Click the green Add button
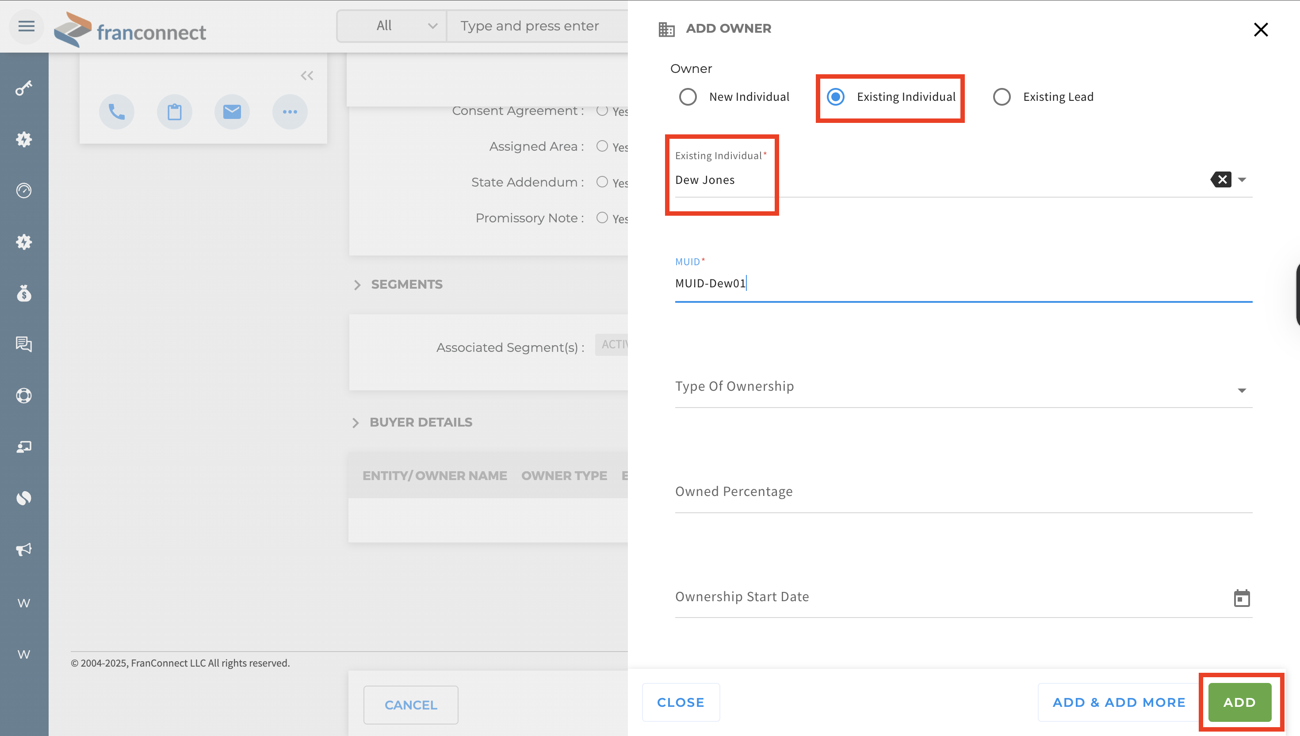1300x736 pixels. click(1239, 703)
